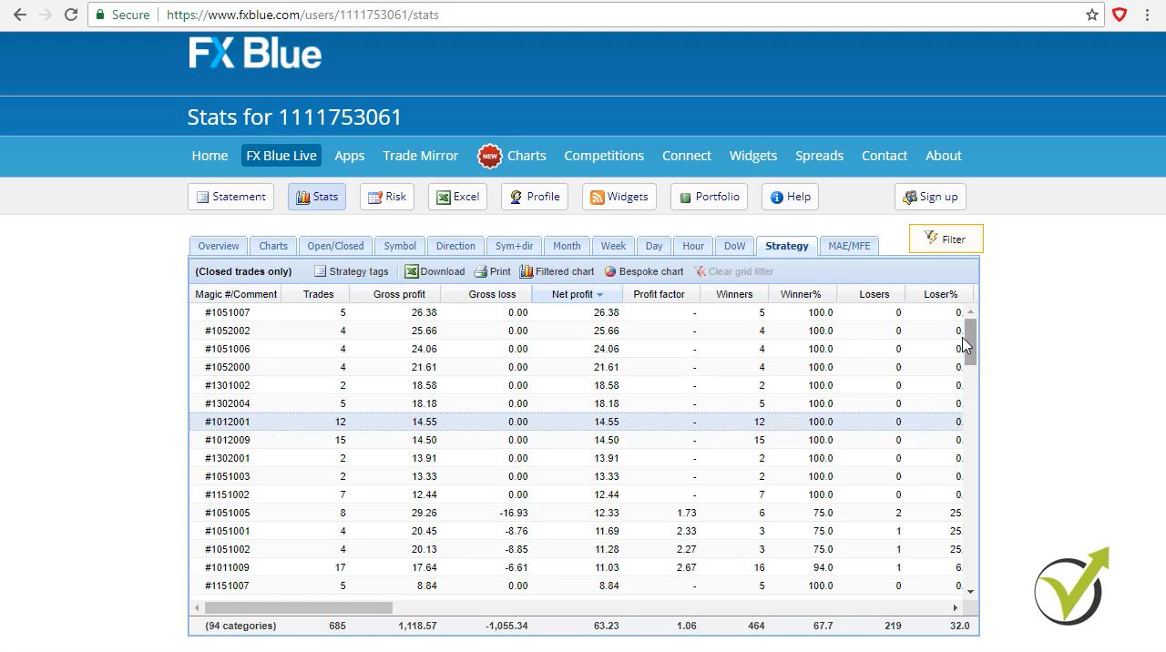Click Clear grid filter control
The height and width of the screenshot is (652, 1166).
pyautogui.click(x=734, y=270)
